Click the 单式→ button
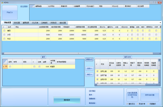Screen dimensions: 163x107 click(89, 74)
